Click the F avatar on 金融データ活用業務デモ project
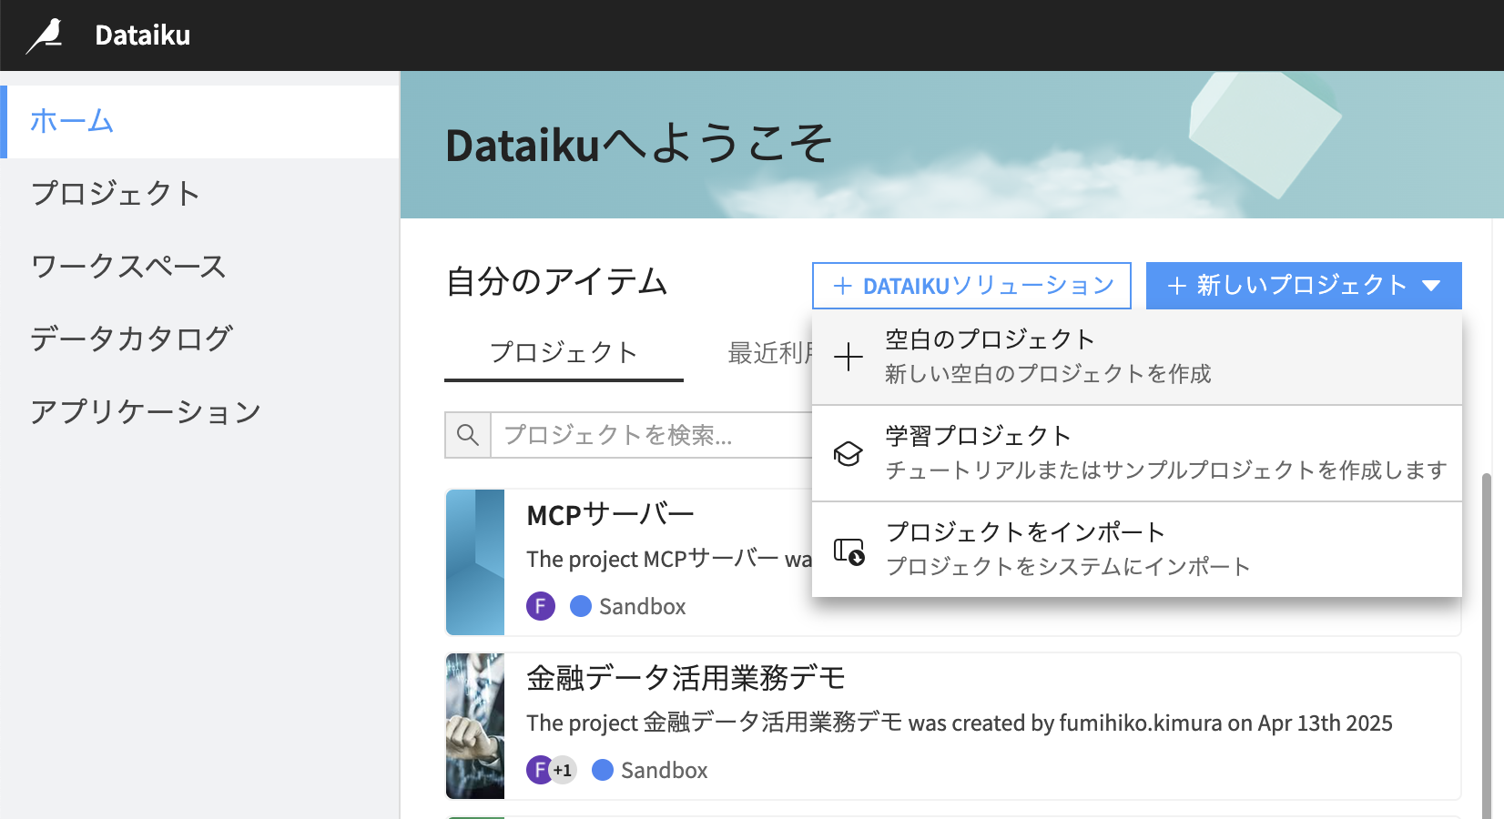 pos(539,770)
